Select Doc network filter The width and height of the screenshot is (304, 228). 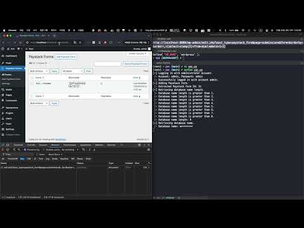22,159
